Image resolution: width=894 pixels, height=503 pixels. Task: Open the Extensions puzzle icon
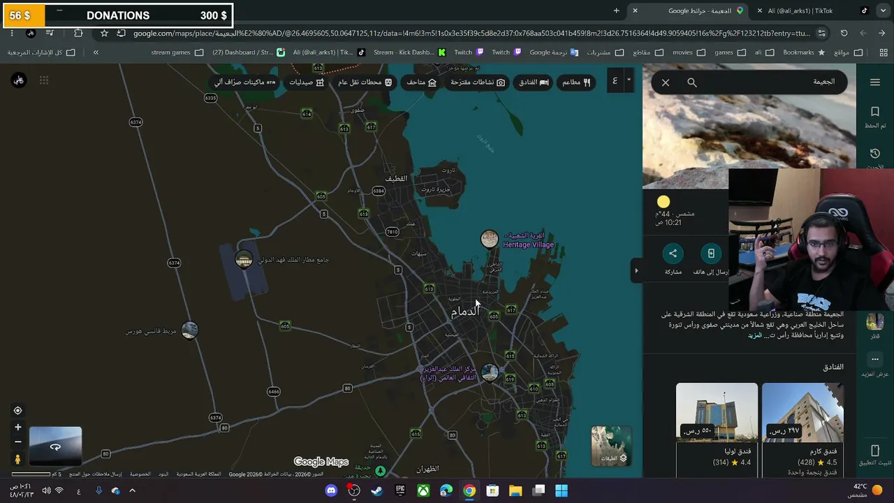[x=78, y=33]
